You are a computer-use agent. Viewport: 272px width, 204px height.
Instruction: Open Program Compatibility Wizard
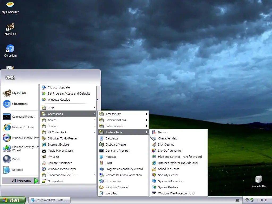click(x=123, y=169)
